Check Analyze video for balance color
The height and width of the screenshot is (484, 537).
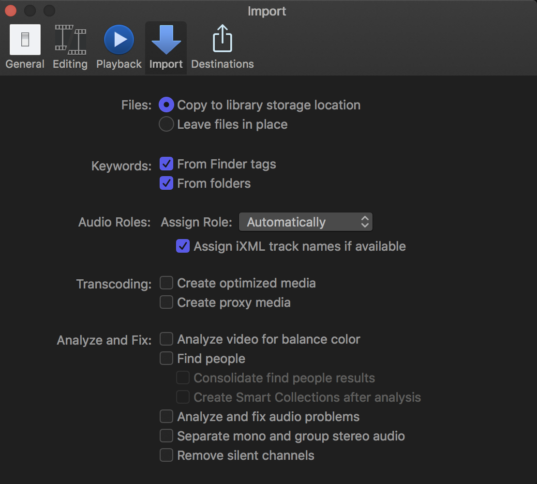click(x=166, y=339)
